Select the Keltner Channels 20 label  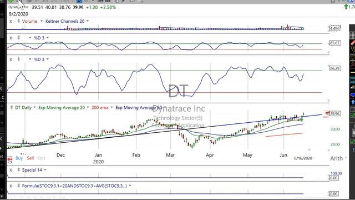click(x=65, y=21)
